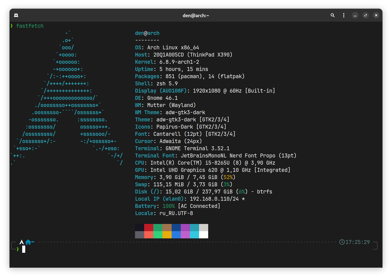Click the Display line 1920x1080 @ 60Hz
The height and width of the screenshot is (278, 392).
coord(205,91)
